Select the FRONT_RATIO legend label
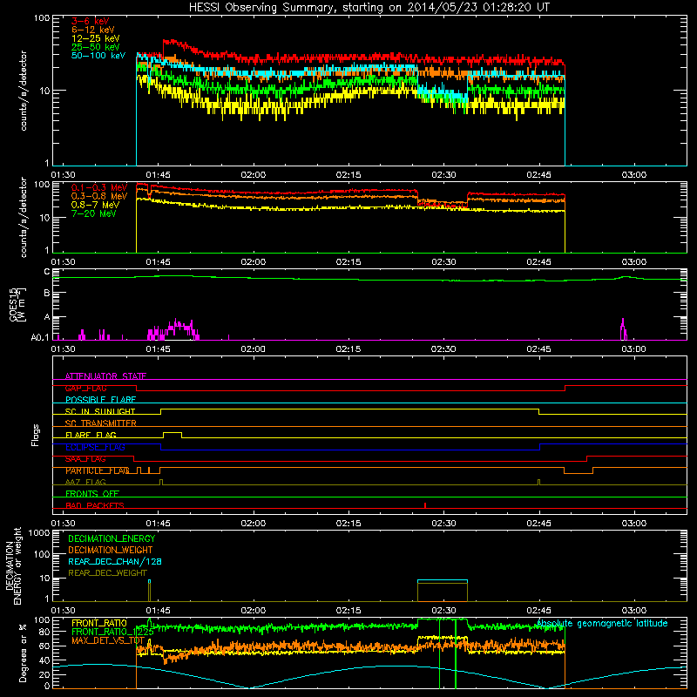Screen dimensions: 697x697 click(99, 623)
